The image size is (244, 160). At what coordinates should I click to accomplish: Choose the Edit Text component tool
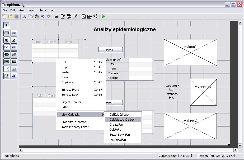tap(7, 47)
